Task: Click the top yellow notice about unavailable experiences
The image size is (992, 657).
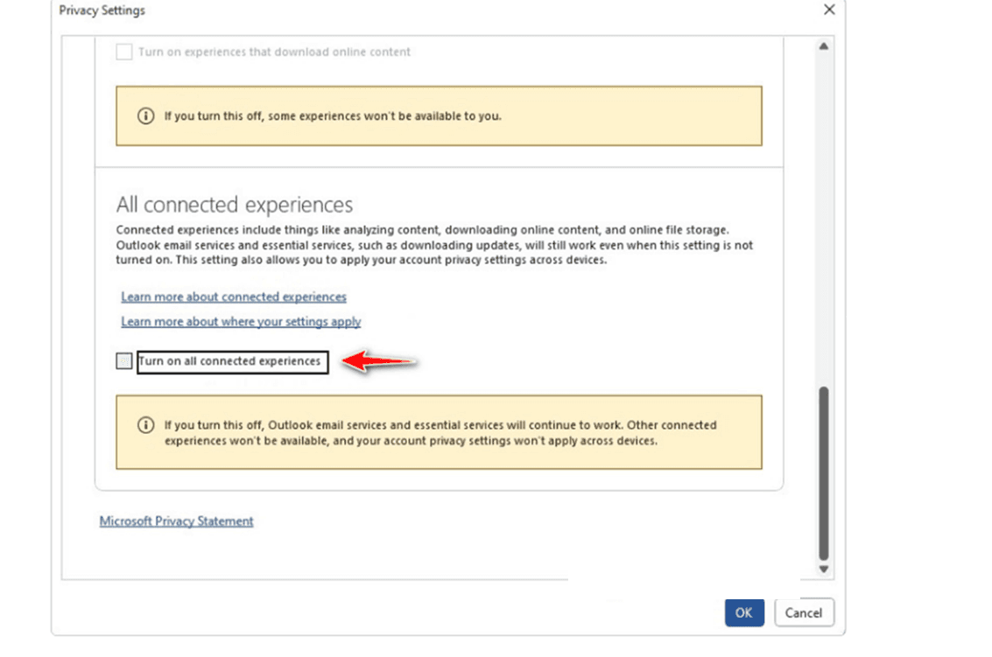Action: 438,115
